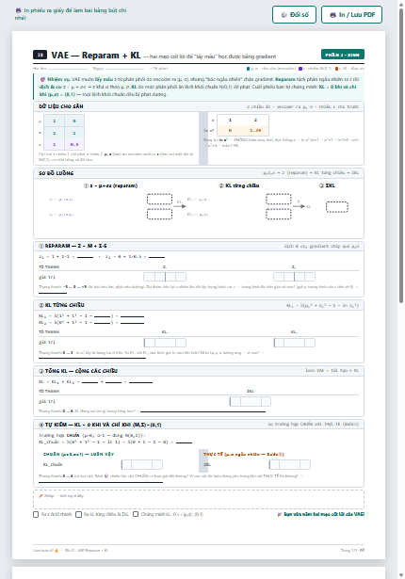The height and width of the screenshot is (579, 405).
Task: Click the flag icon beside the VAE congratulation text
Action: [280, 514]
